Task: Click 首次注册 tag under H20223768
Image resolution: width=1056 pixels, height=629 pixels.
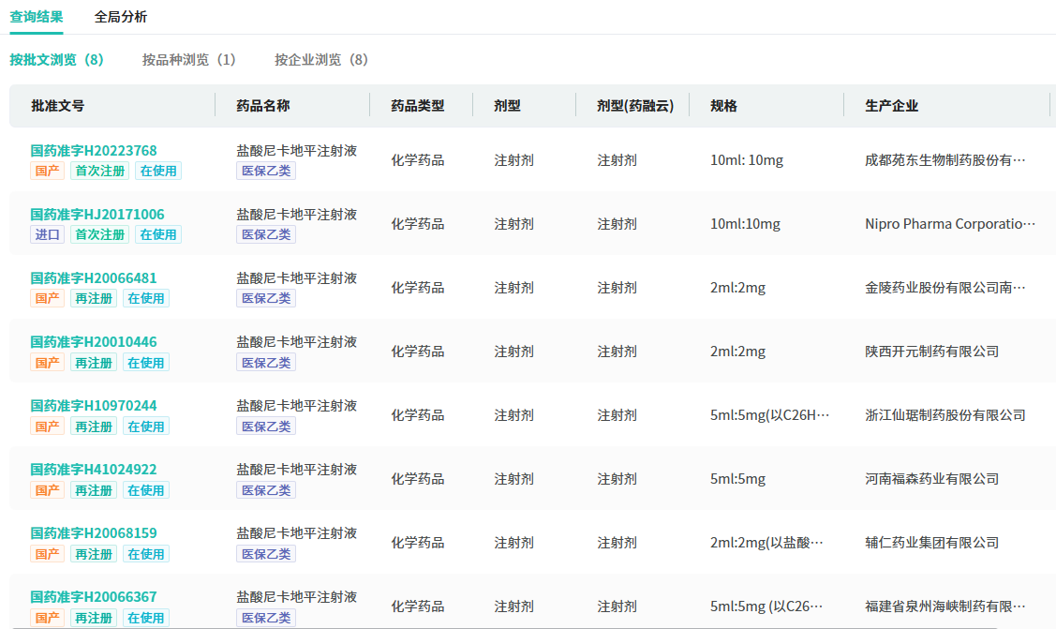Action: 99,171
